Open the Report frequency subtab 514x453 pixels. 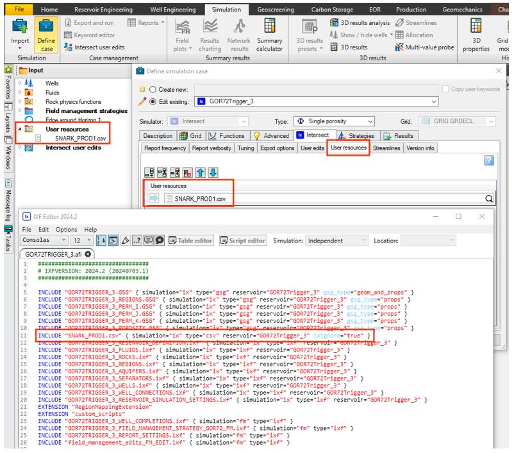(x=165, y=148)
